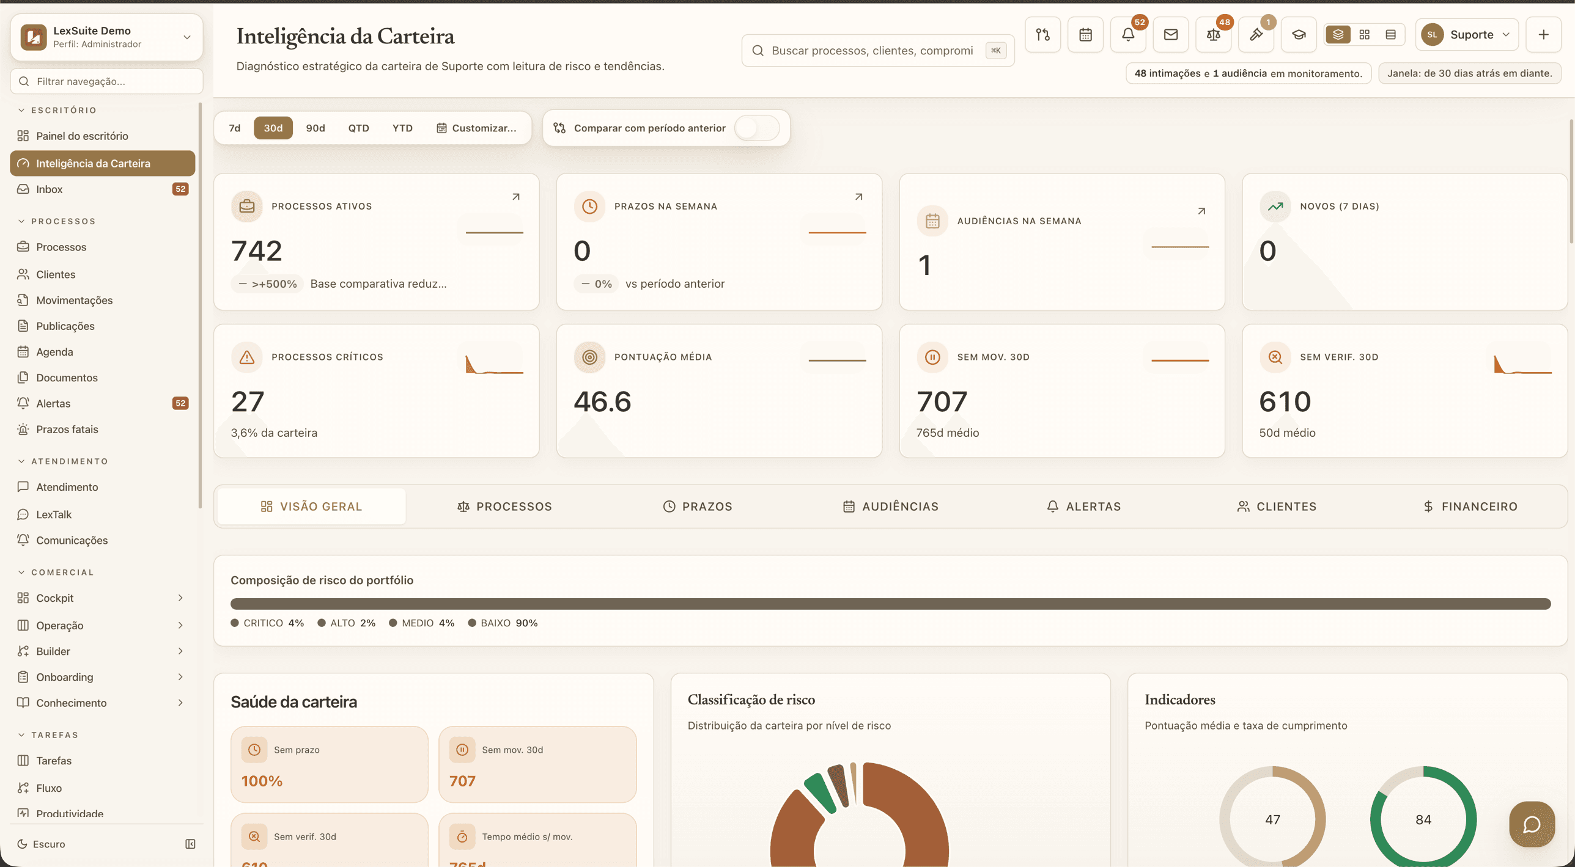Click the Comunicações icon in sidebar
This screenshot has width=1575, height=867.
click(x=23, y=540)
